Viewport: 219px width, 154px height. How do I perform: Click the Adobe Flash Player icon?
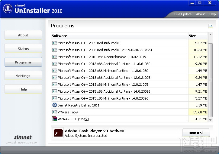(x=58, y=133)
